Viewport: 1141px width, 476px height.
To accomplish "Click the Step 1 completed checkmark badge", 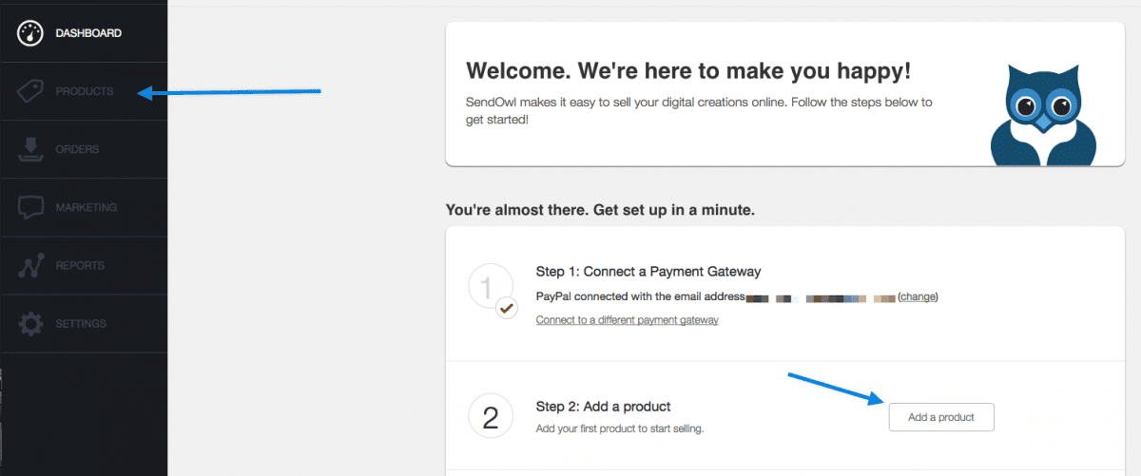I will pos(507,309).
